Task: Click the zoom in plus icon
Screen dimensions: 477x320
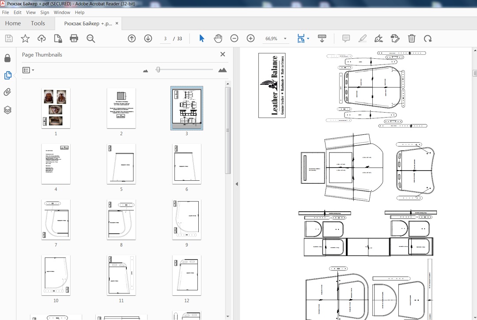Action: pyautogui.click(x=250, y=38)
